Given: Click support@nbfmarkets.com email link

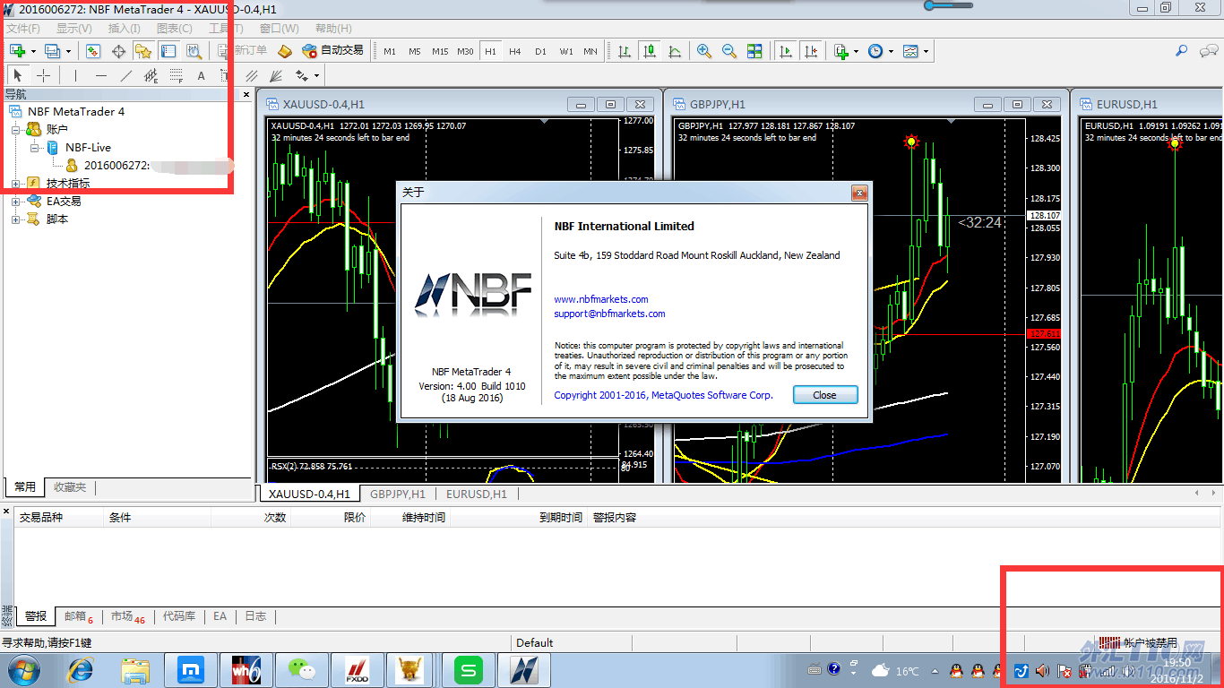Looking at the screenshot, I should pyautogui.click(x=609, y=314).
